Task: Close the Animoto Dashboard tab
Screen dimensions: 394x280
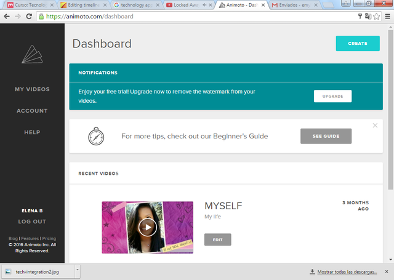Action: pyautogui.click(x=263, y=5)
